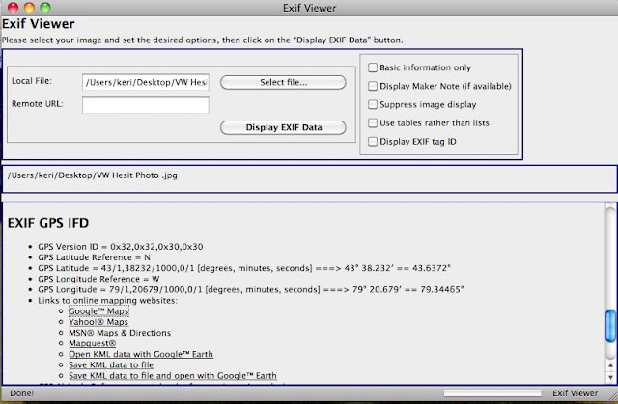
Task: Check Suppress image display option
Action: 373,105
